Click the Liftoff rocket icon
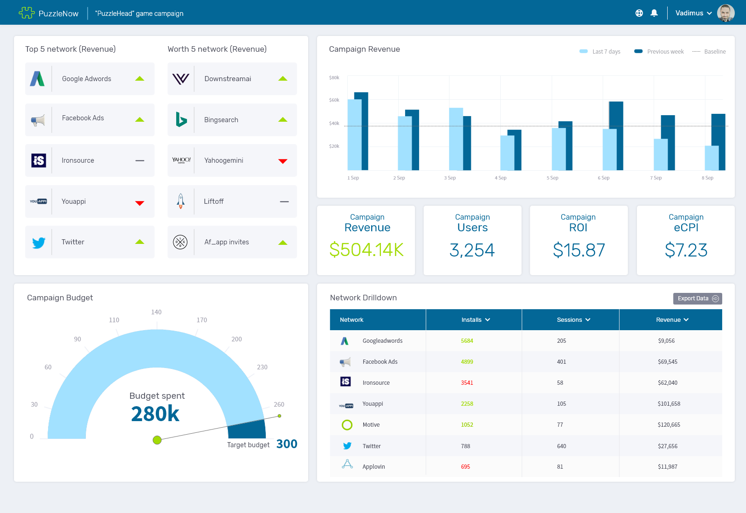Image resolution: width=746 pixels, height=513 pixels. [x=181, y=201]
